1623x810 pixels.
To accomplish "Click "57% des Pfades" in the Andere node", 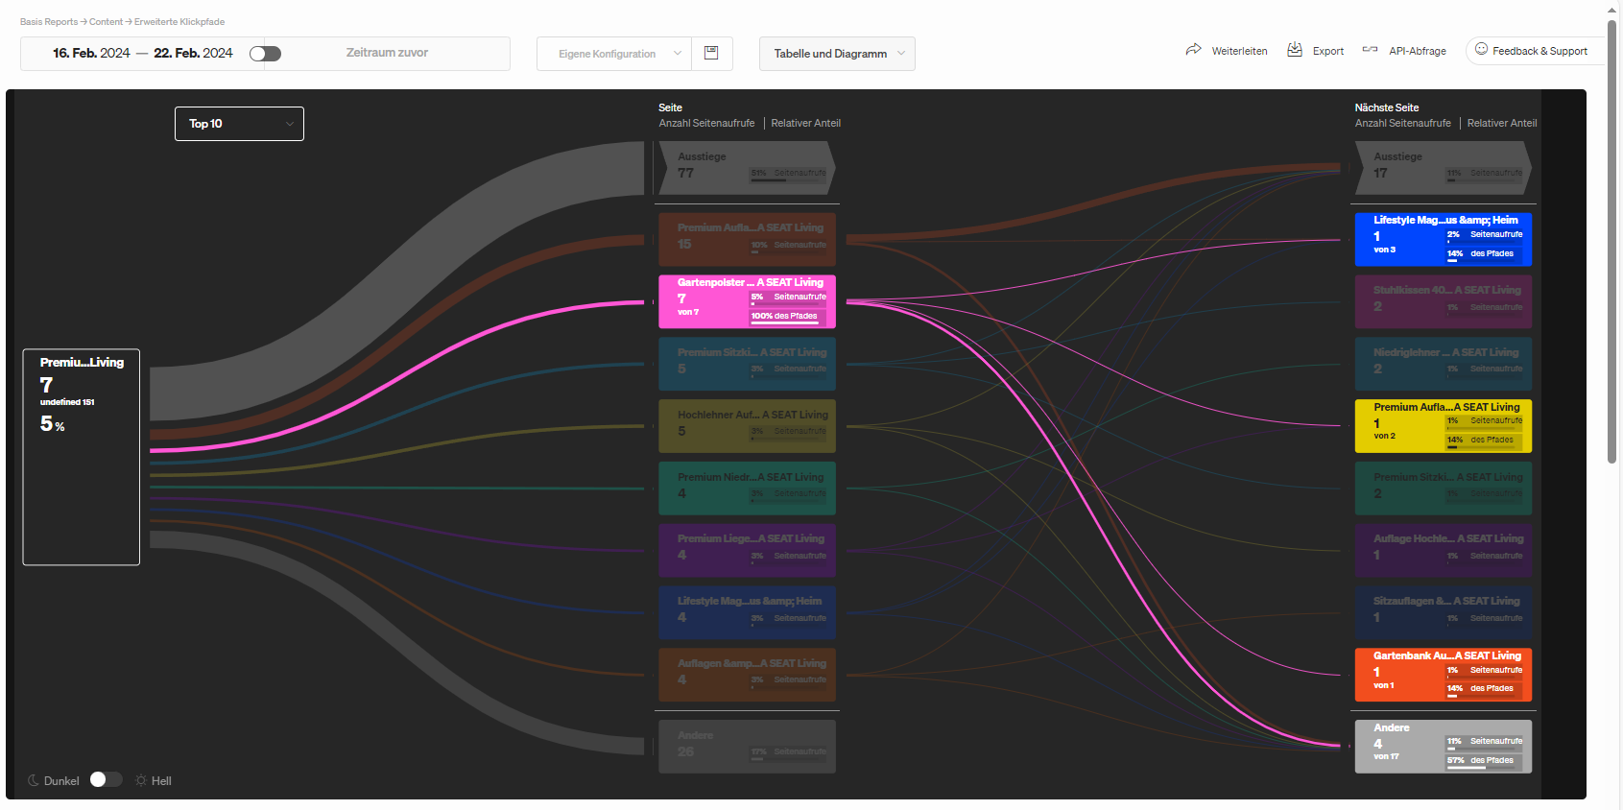I will (1480, 760).
